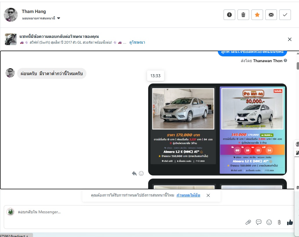Click the customer avatar beside the message

10,73
